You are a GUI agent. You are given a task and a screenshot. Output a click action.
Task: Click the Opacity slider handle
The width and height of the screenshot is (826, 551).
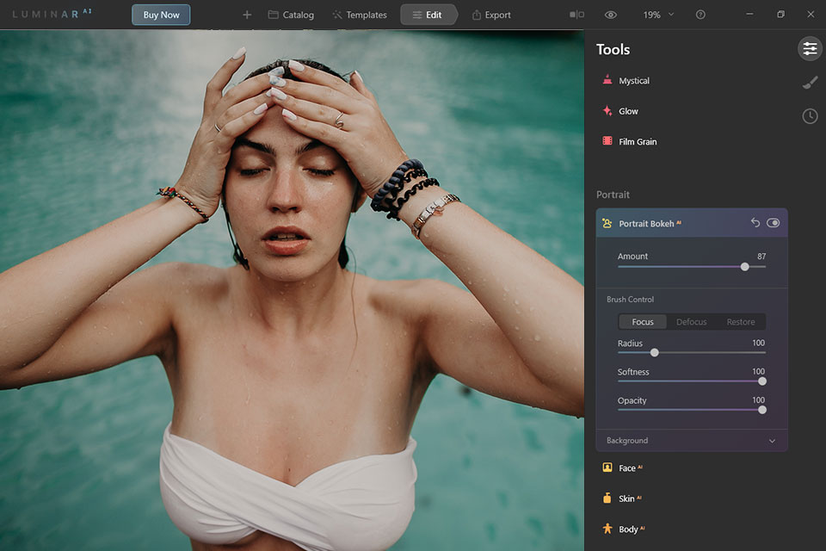761,410
